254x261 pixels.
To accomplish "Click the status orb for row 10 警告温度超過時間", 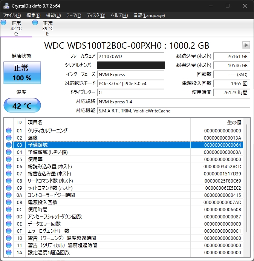I will 9,238.
